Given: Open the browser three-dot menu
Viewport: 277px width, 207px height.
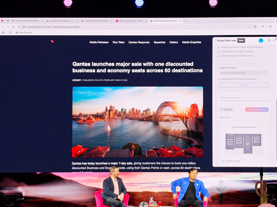Looking at the screenshot, I should coord(276,27).
